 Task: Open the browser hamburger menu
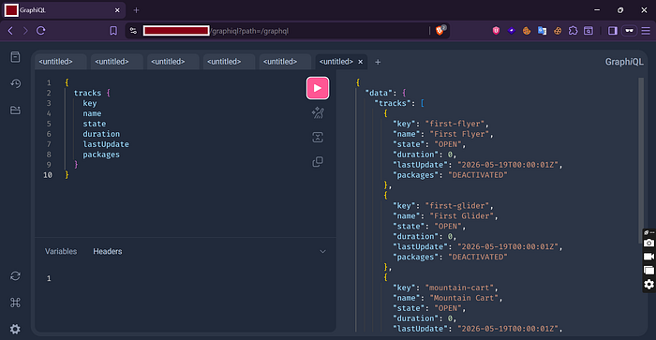tap(646, 31)
